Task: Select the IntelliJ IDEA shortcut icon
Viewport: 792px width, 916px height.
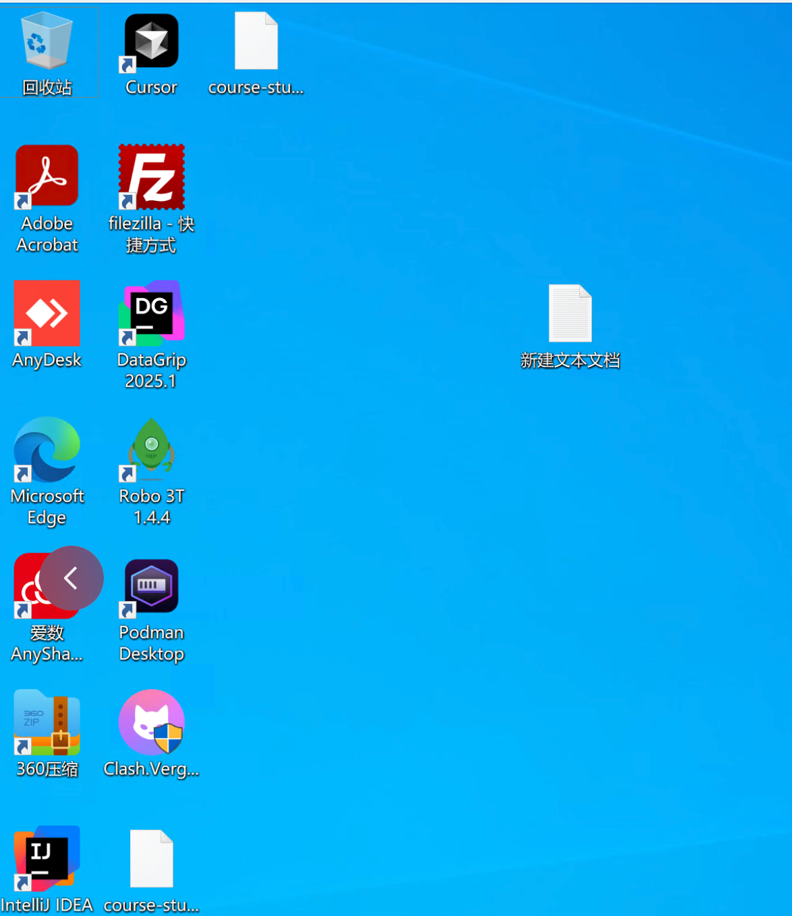Action: pyautogui.click(x=47, y=858)
